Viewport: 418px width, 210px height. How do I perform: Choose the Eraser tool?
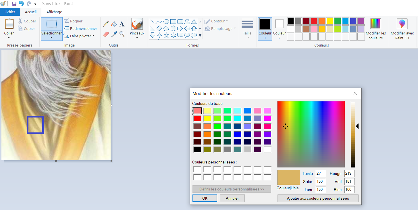click(106, 34)
